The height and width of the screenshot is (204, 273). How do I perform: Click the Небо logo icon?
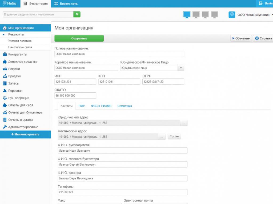[x=5, y=3]
